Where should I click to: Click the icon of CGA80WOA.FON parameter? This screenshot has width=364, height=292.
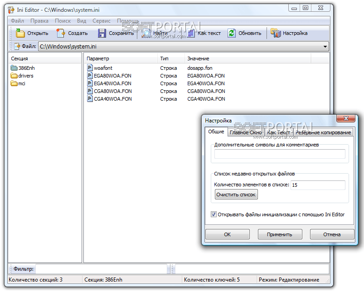90,91
